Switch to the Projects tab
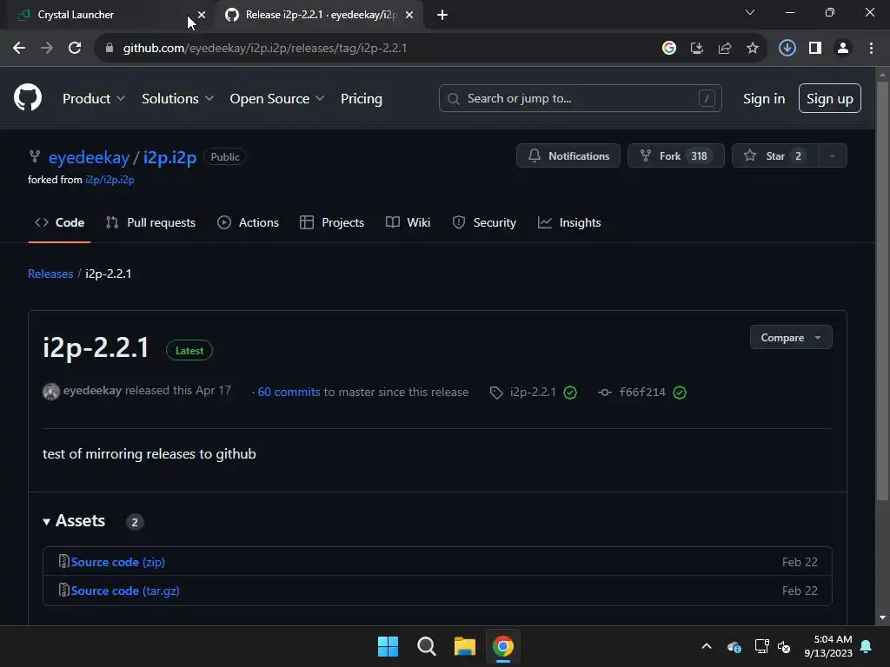 331,223
